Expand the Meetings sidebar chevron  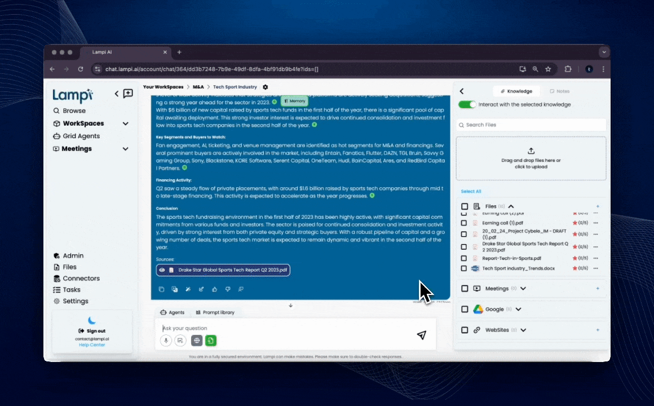[x=126, y=149]
